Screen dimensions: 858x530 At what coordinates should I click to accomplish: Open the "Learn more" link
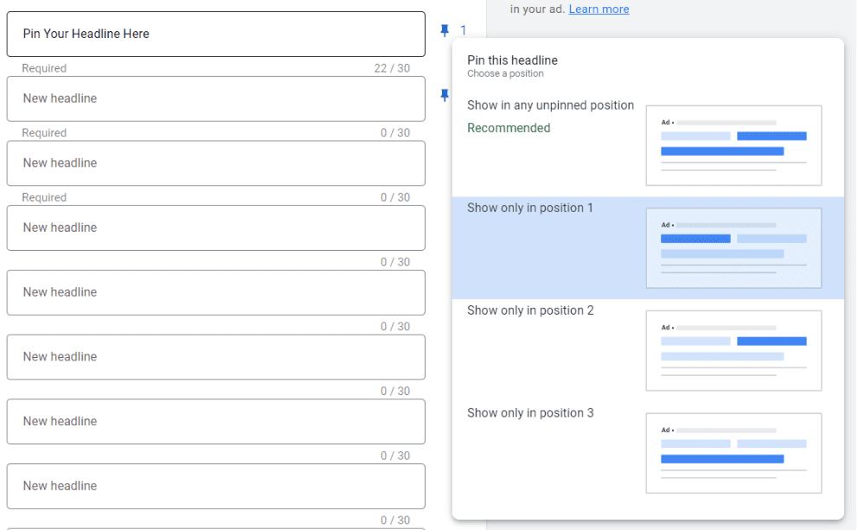point(599,9)
